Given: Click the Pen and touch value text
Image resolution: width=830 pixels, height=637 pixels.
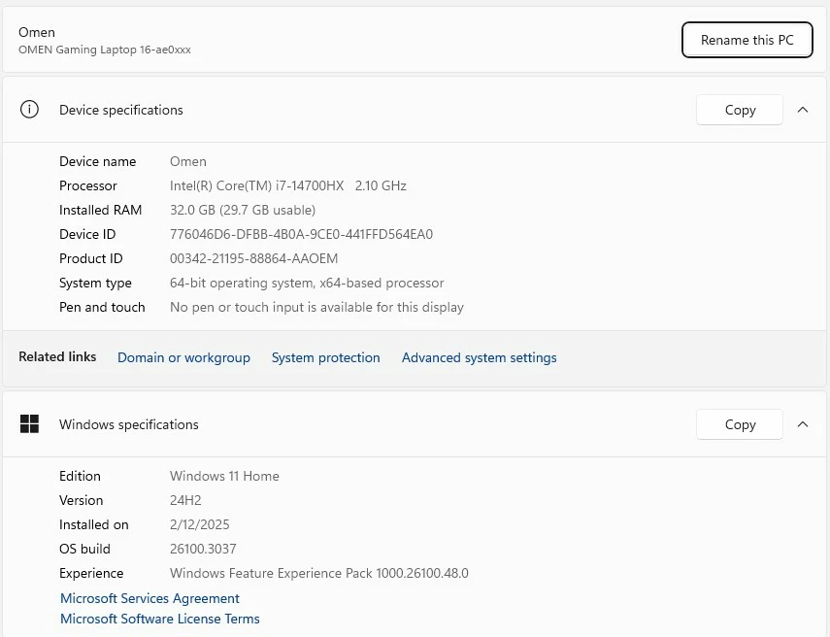Looking at the screenshot, I should (x=316, y=307).
